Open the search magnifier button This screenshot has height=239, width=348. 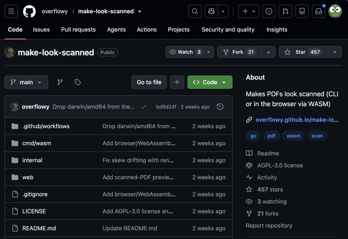pyautogui.click(x=195, y=11)
